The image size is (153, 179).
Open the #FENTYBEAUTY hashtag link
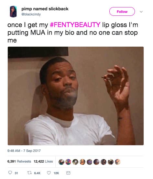pyautogui.click(x=75, y=25)
